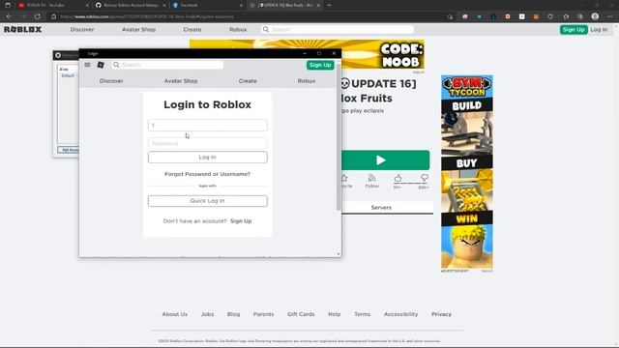Open Avatar Shop in Login window nav
619x348 pixels.
(181, 81)
